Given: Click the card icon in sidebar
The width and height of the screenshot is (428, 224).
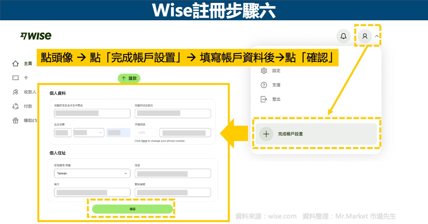Looking at the screenshot, I should (15, 78).
